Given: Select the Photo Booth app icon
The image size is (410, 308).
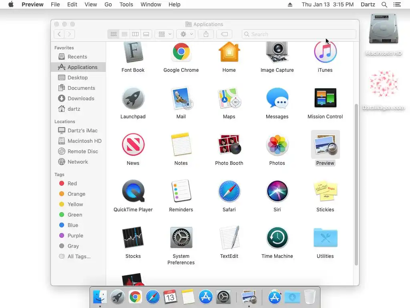Looking at the screenshot, I should coord(229,144).
